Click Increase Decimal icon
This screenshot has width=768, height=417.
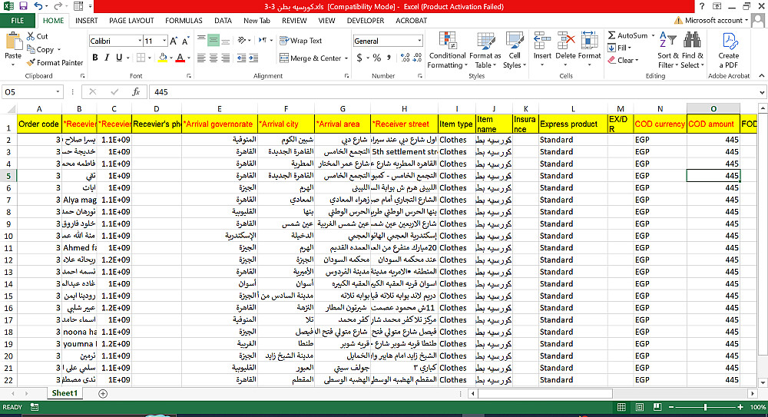(405, 58)
